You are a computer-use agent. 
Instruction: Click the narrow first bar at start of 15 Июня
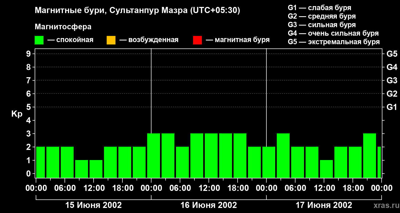[x=41, y=162]
